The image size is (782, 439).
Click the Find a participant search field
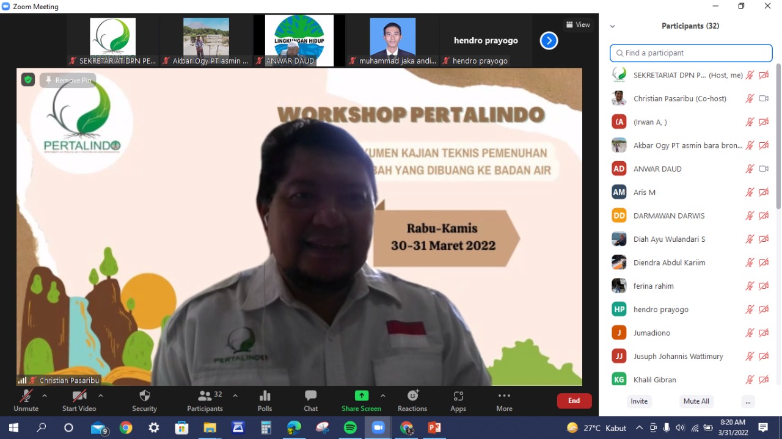pos(691,53)
